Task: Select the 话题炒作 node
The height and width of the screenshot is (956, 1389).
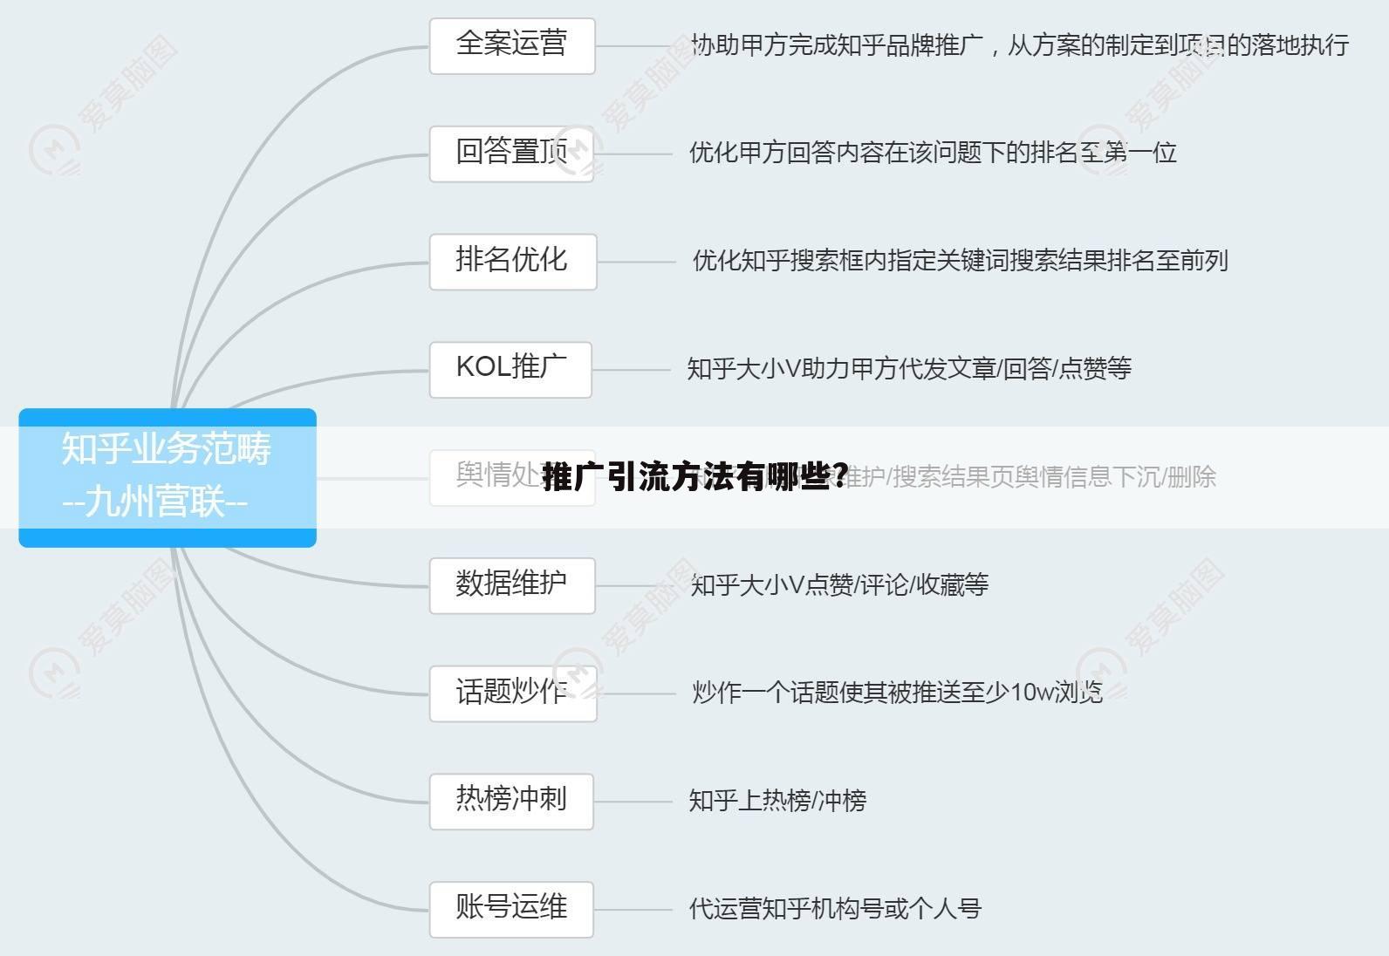Action: (x=513, y=693)
